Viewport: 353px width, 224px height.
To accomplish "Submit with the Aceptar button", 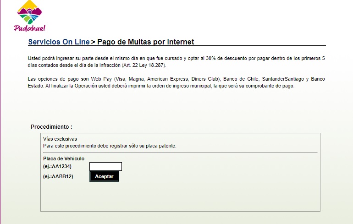I will click(x=104, y=176).
